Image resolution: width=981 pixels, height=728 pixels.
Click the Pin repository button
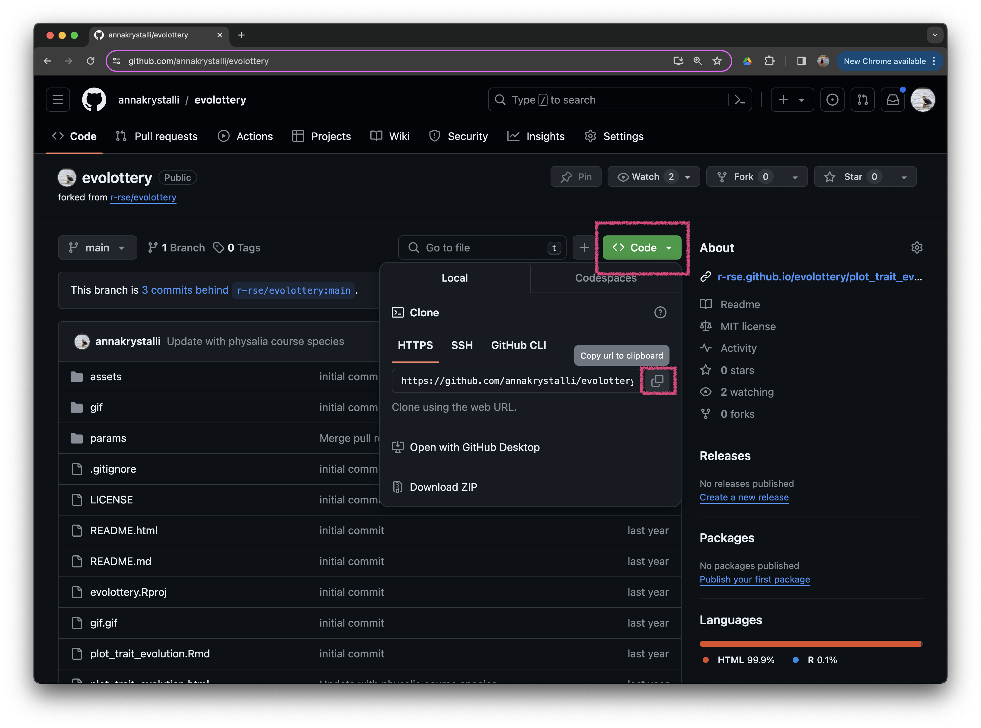pyautogui.click(x=576, y=177)
